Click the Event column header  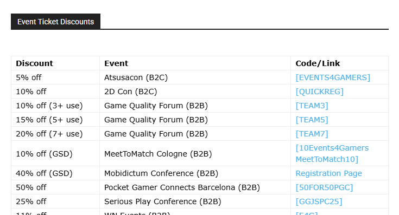pyautogui.click(x=116, y=63)
